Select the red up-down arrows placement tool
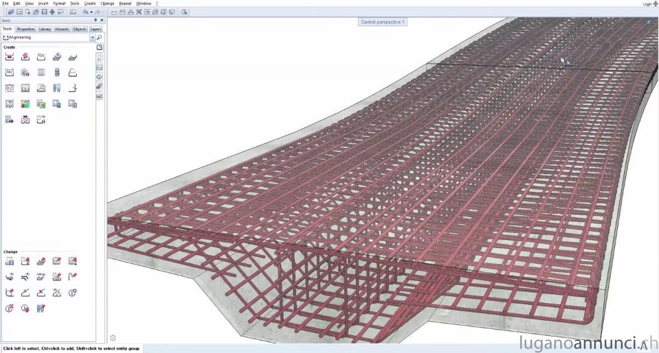The height and width of the screenshot is (353, 659). (x=25, y=56)
